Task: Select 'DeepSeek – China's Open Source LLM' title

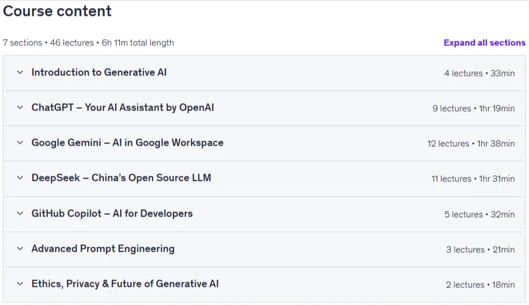Action: coord(121,177)
